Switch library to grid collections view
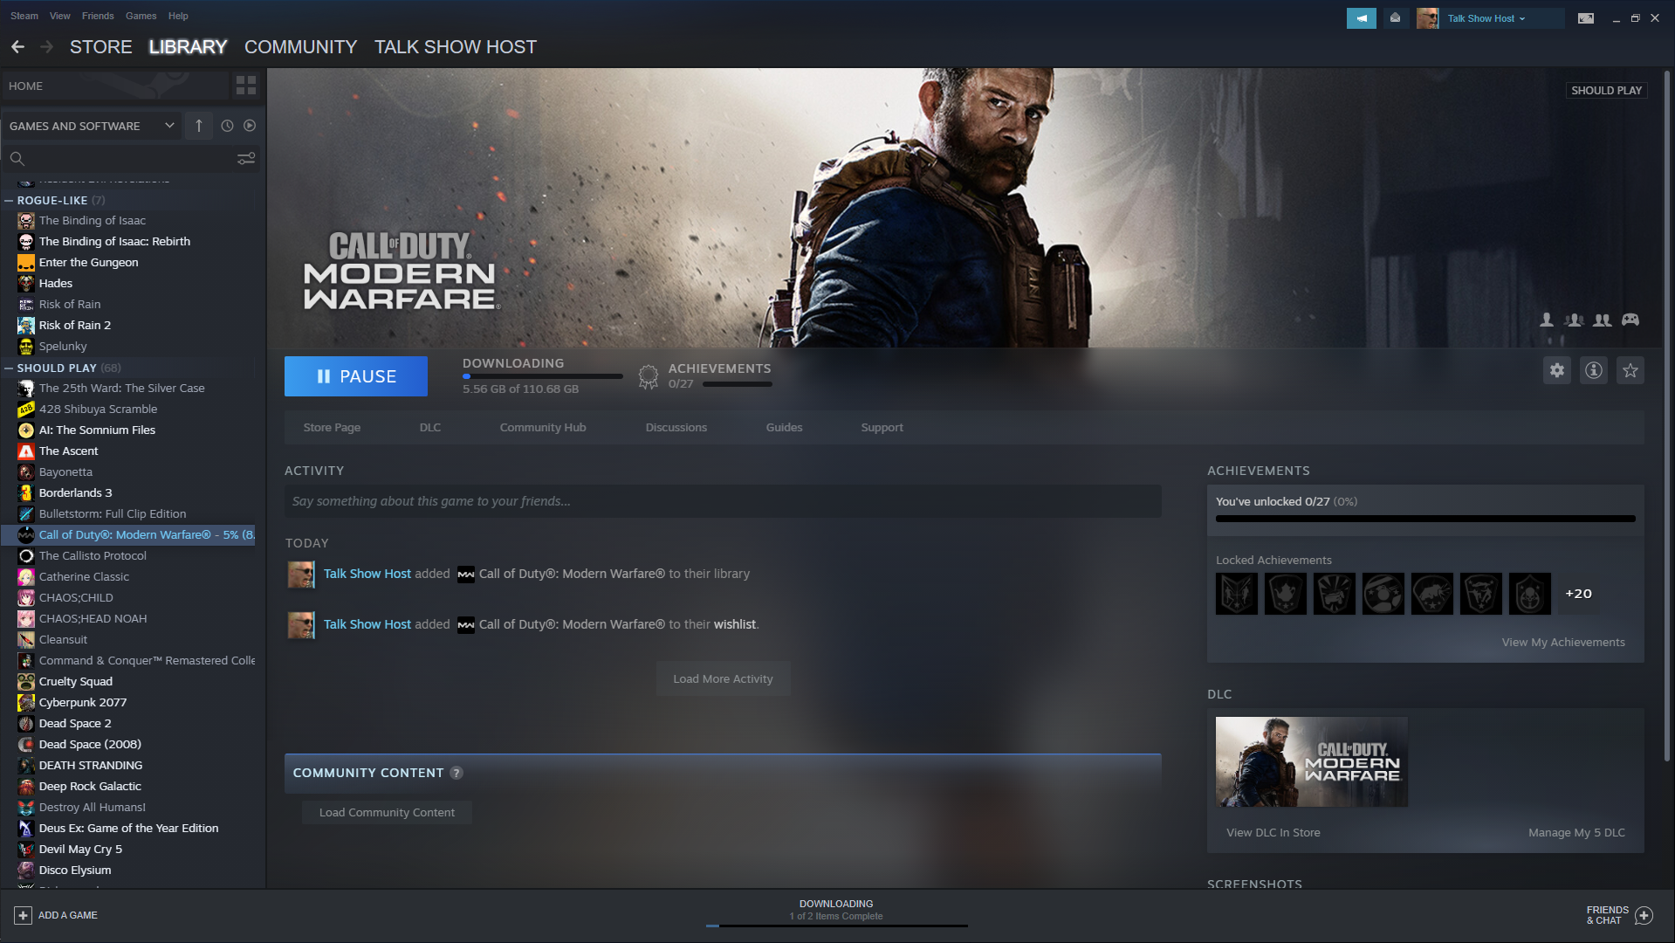 pyautogui.click(x=246, y=86)
